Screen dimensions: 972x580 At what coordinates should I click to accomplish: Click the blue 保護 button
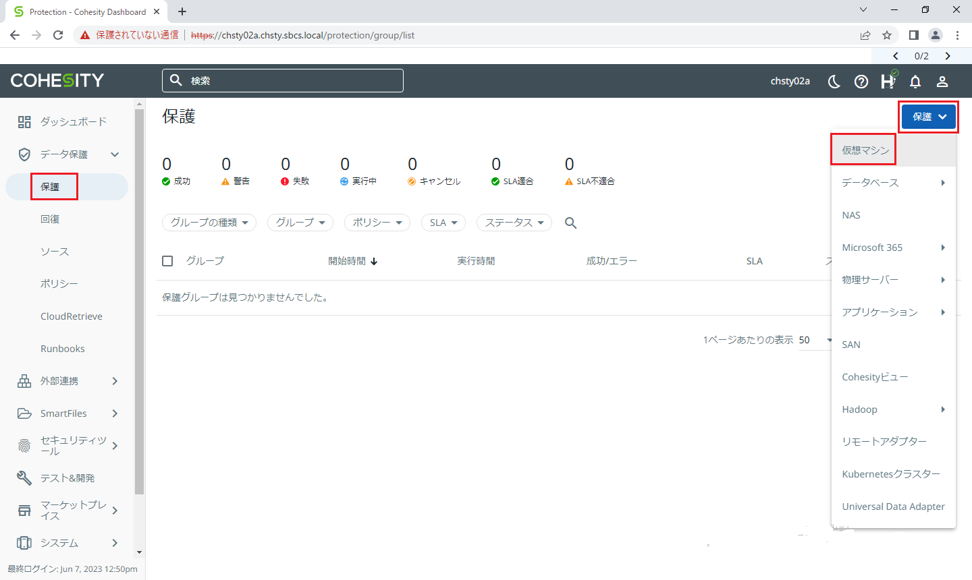929,117
